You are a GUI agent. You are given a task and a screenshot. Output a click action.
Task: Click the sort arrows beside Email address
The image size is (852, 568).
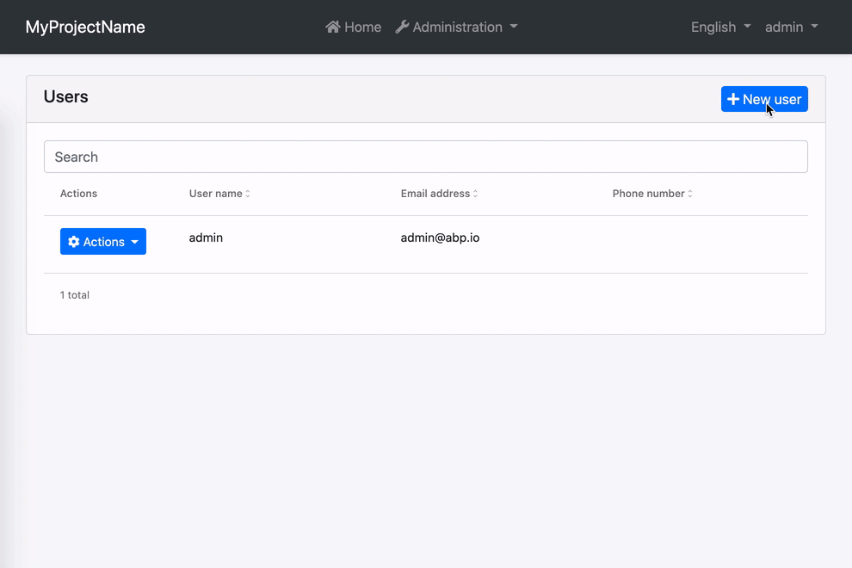(x=474, y=194)
